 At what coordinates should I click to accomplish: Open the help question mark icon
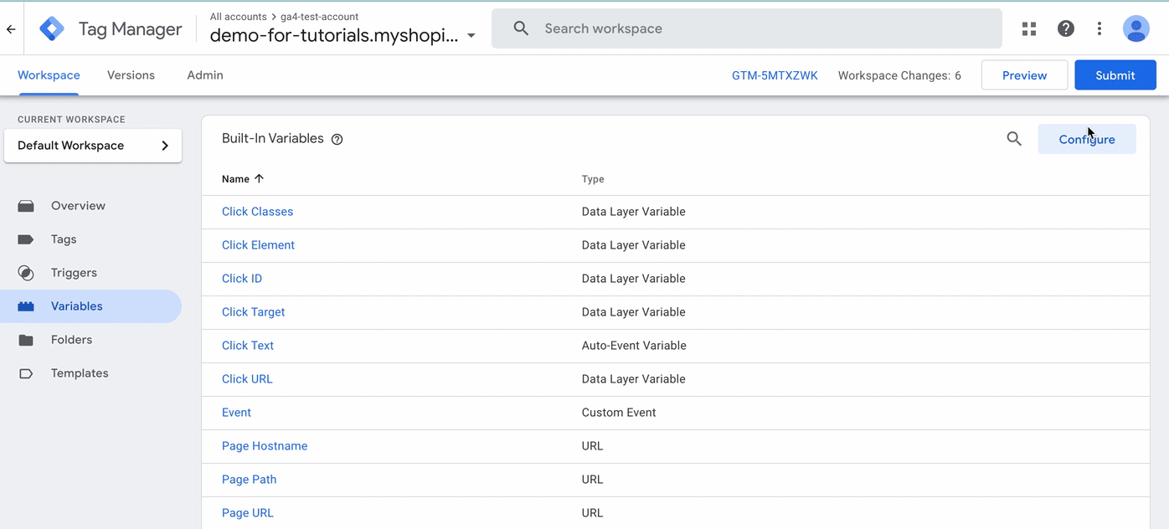tap(1065, 28)
